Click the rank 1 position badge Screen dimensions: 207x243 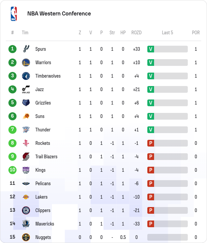[x=12, y=49]
